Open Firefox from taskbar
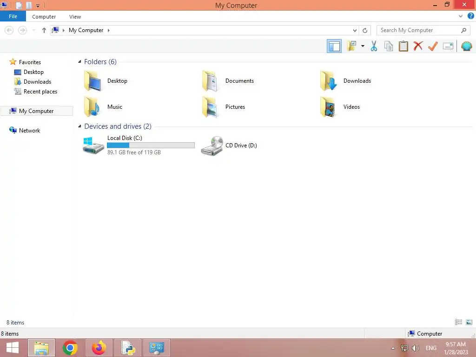Screen dimensions: 476x357 pyautogui.click(x=99, y=348)
